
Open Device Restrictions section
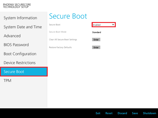pyautogui.click(x=20, y=63)
